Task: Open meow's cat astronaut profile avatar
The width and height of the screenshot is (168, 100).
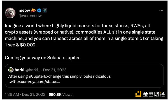Action: [x=10, y=13]
